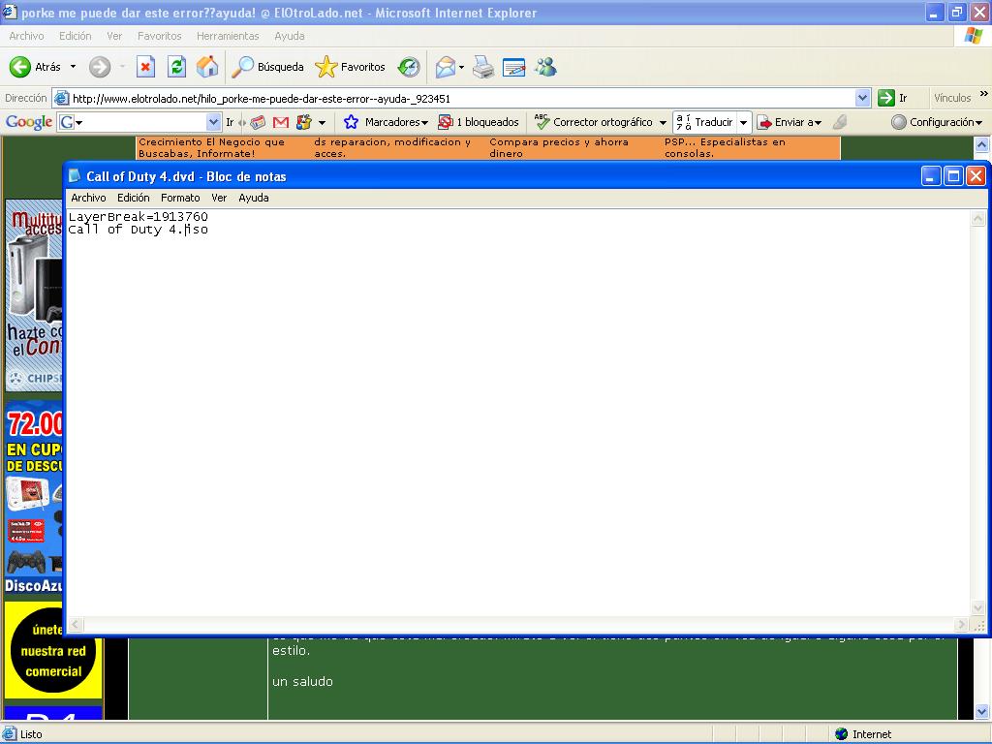Viewport: 992px width, 744px height.
Task: Expand Google toolbar buttons dropdown arrow
Action: [x=322, y=123]
